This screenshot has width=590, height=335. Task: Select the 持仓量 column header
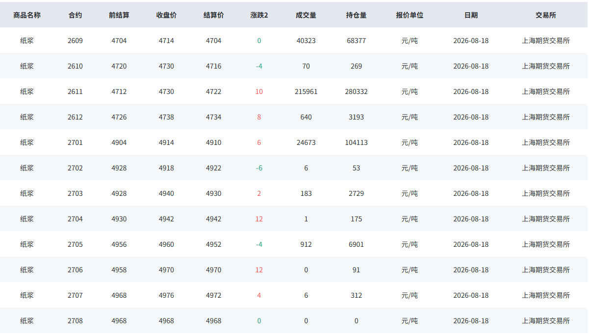coord(356,15)
